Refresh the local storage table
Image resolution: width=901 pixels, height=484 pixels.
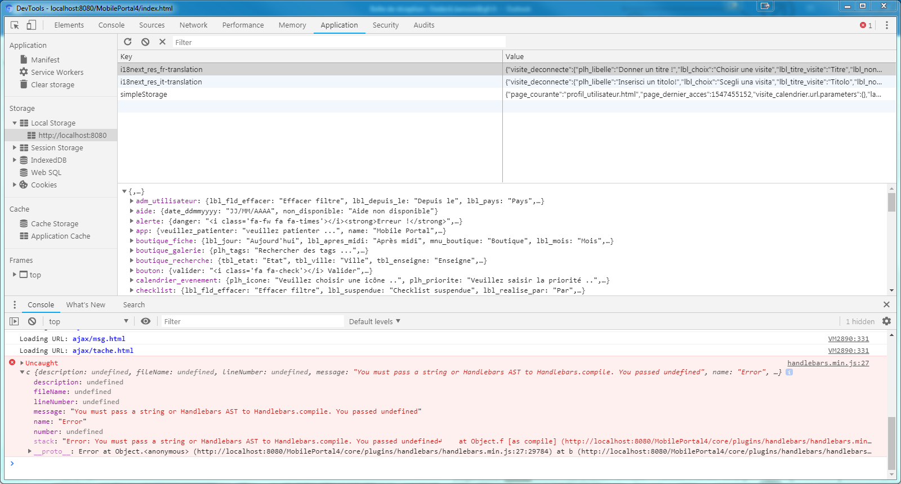pyautogui.click(x=128, y=42)
